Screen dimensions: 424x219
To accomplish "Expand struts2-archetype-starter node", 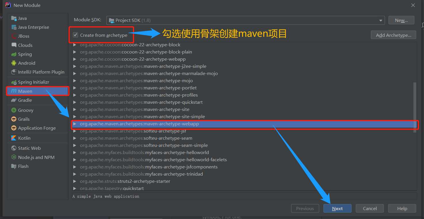I will click(75, 181).
